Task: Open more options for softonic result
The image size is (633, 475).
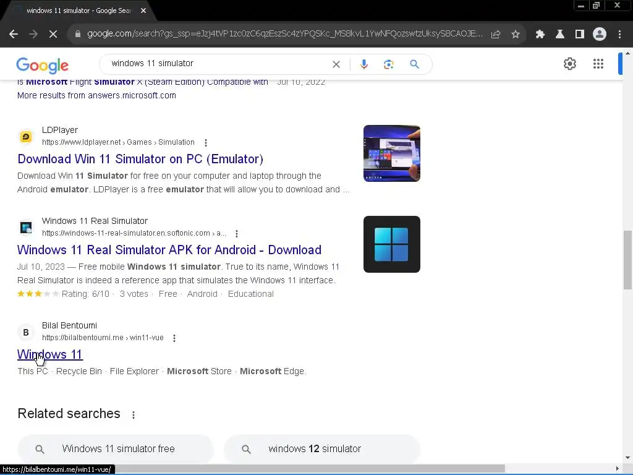Action: [237, 233]
